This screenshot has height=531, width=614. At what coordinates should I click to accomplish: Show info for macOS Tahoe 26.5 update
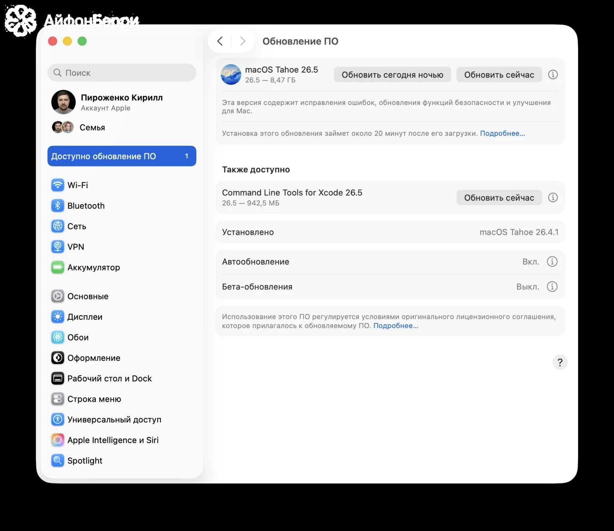point(553,74)
